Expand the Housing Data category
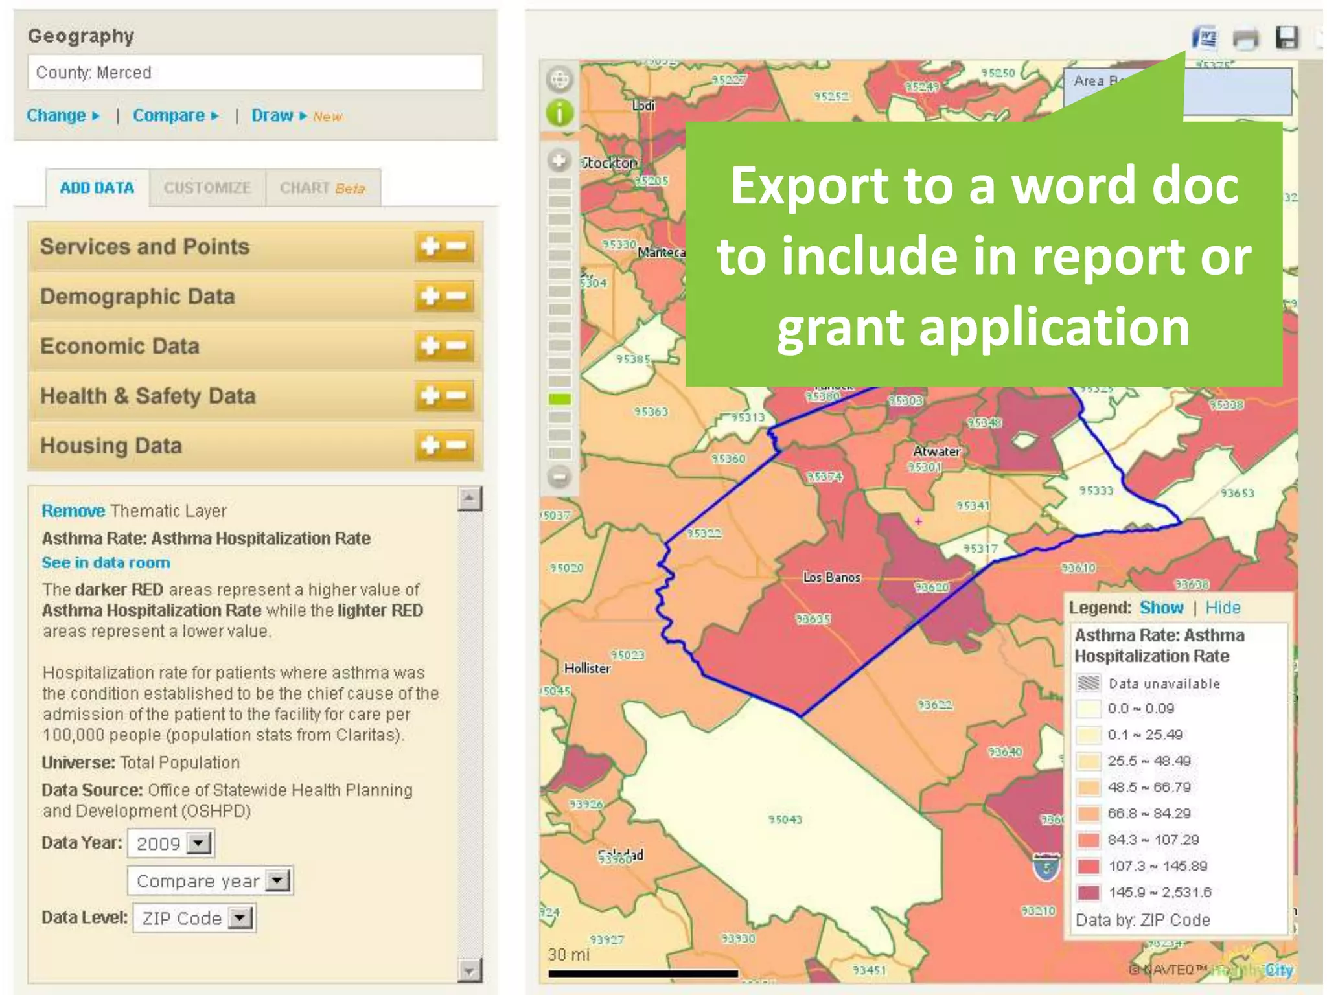 [255, 446]
